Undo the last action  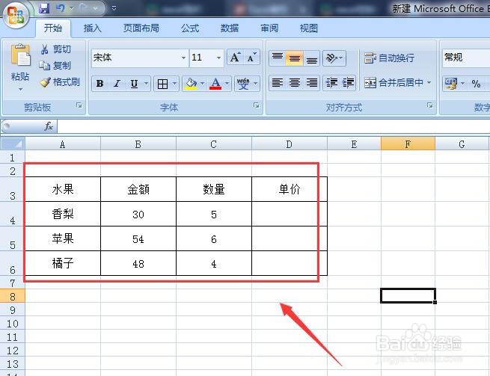pyautogui.click(x=61, y=8)
